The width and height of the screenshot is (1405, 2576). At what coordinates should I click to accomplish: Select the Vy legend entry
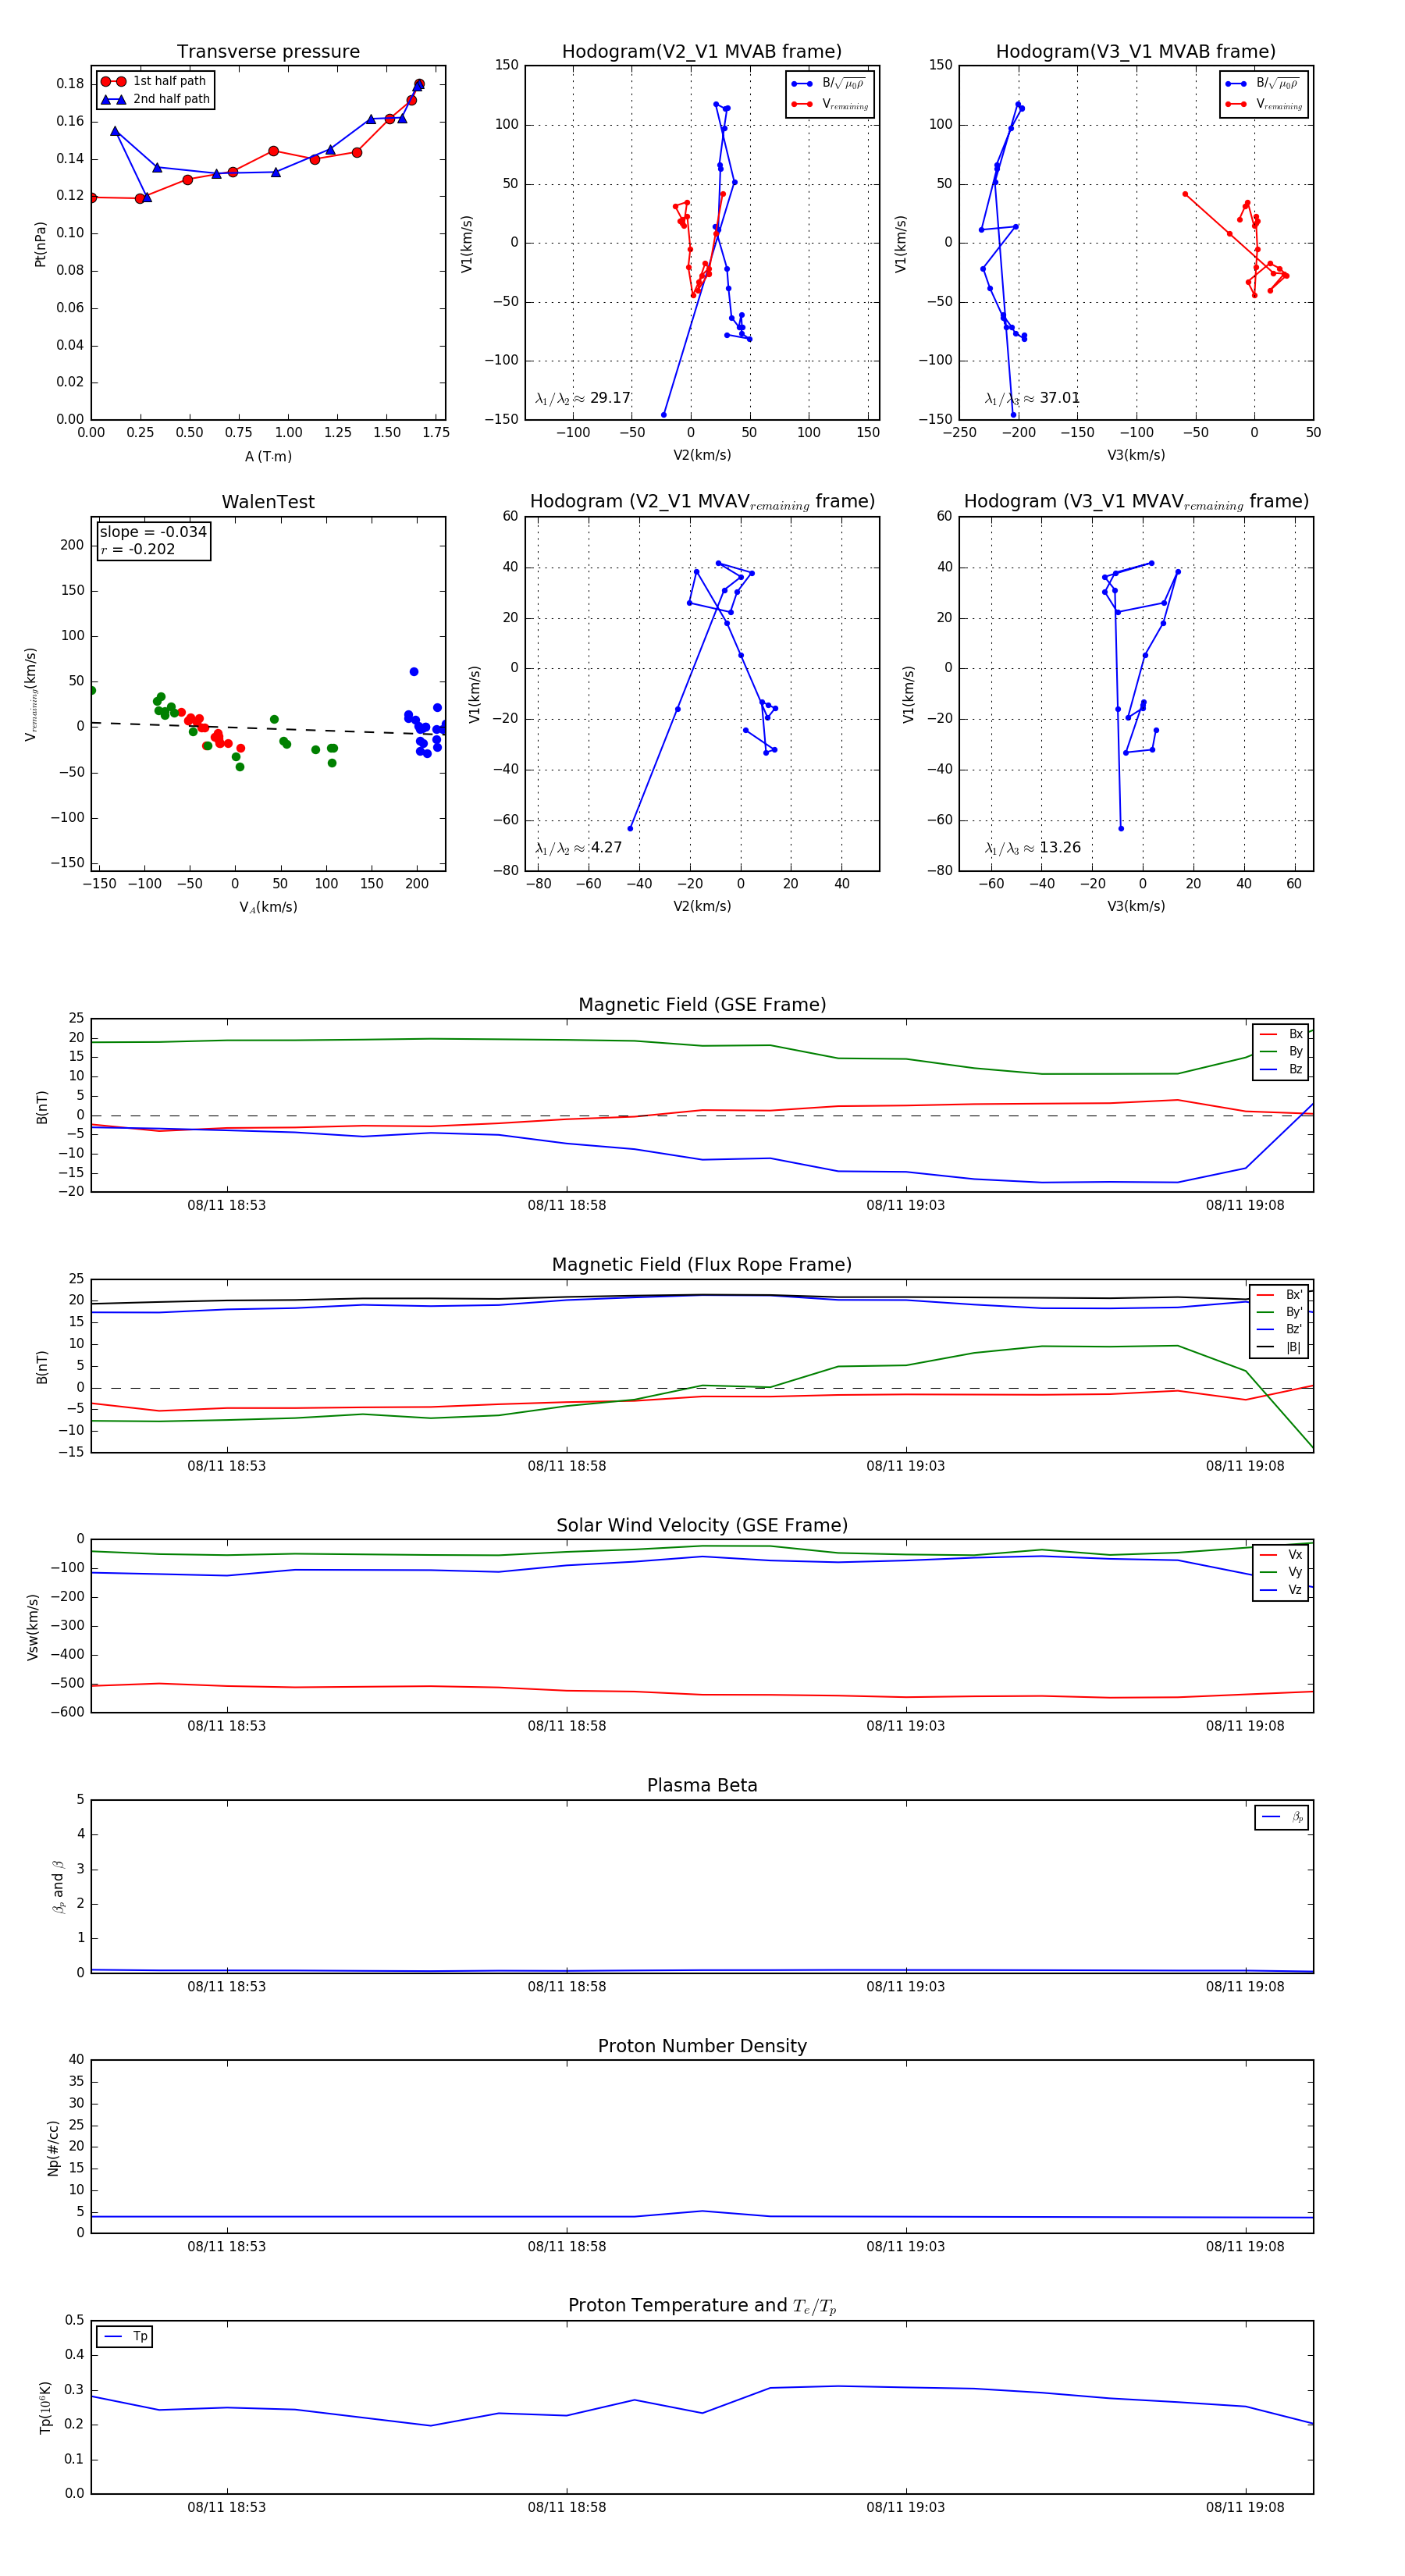tap(1281, 1573)
